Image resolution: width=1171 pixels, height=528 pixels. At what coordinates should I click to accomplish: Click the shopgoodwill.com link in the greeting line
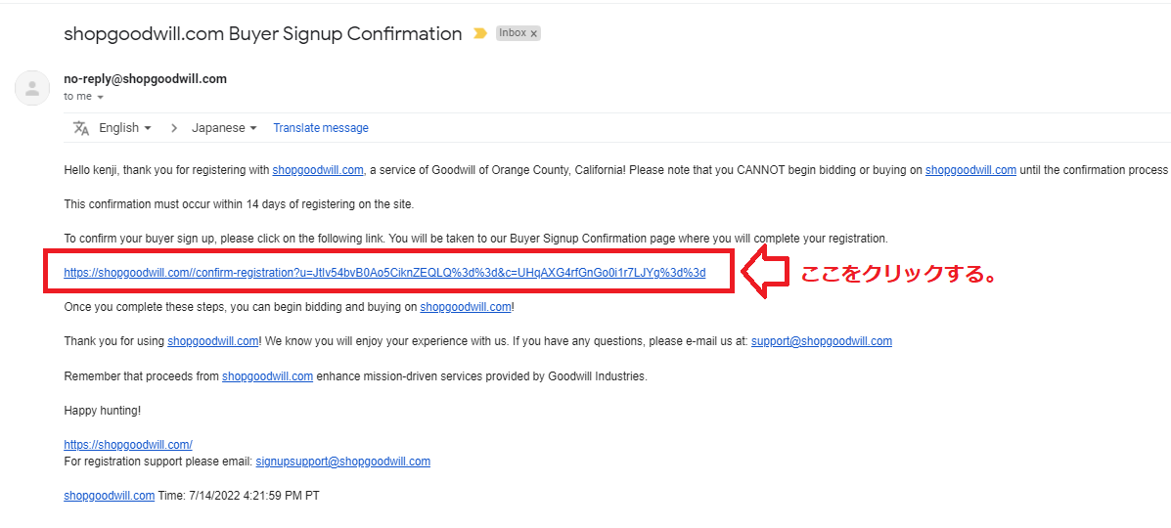click(317, 169)
